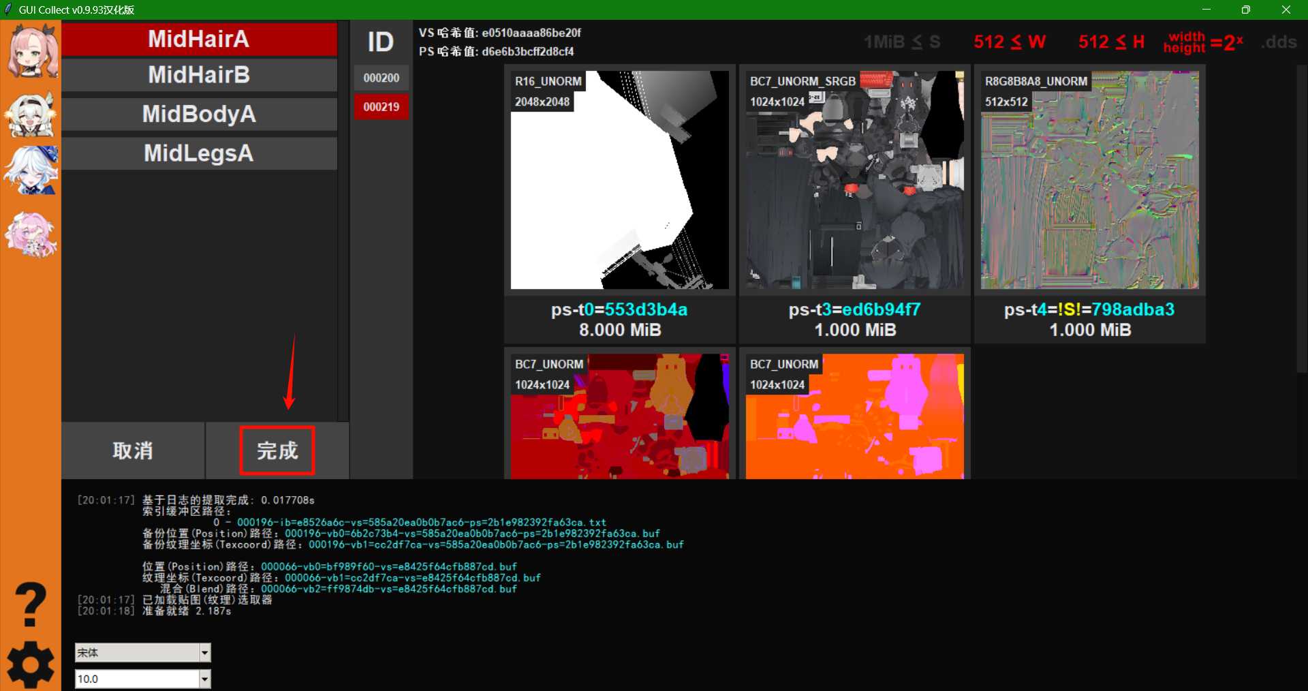The height and width of the screenshot is (691, 1308).
Task: Choose the MidLegsA component
Action: tap(199, 153)
